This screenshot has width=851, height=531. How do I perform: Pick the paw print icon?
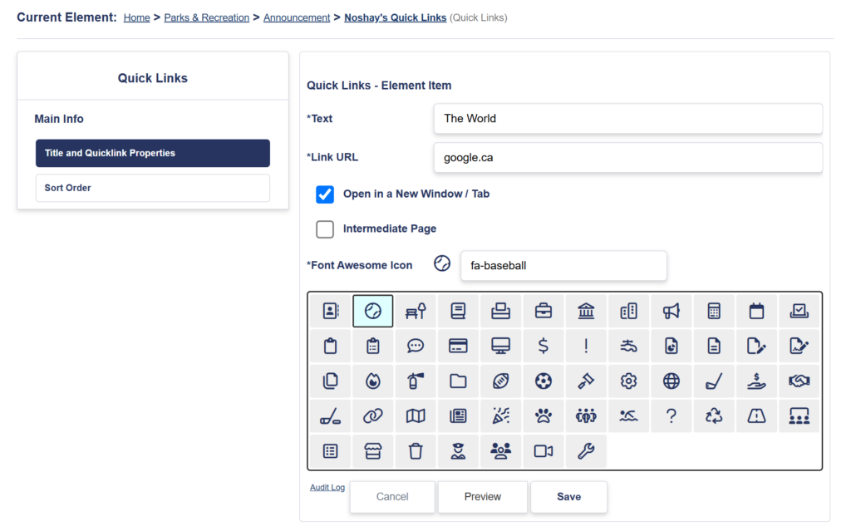(x=544, y=415)
